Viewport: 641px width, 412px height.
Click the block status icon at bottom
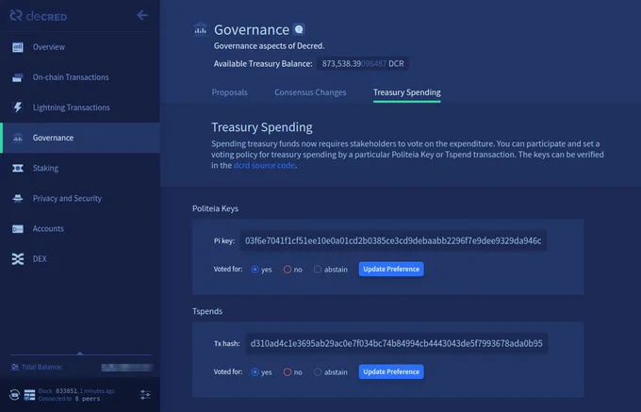[x=29, y=395]
